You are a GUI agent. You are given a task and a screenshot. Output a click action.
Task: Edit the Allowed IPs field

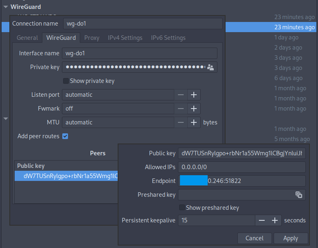pyautogui.click(x=242, y=167)
